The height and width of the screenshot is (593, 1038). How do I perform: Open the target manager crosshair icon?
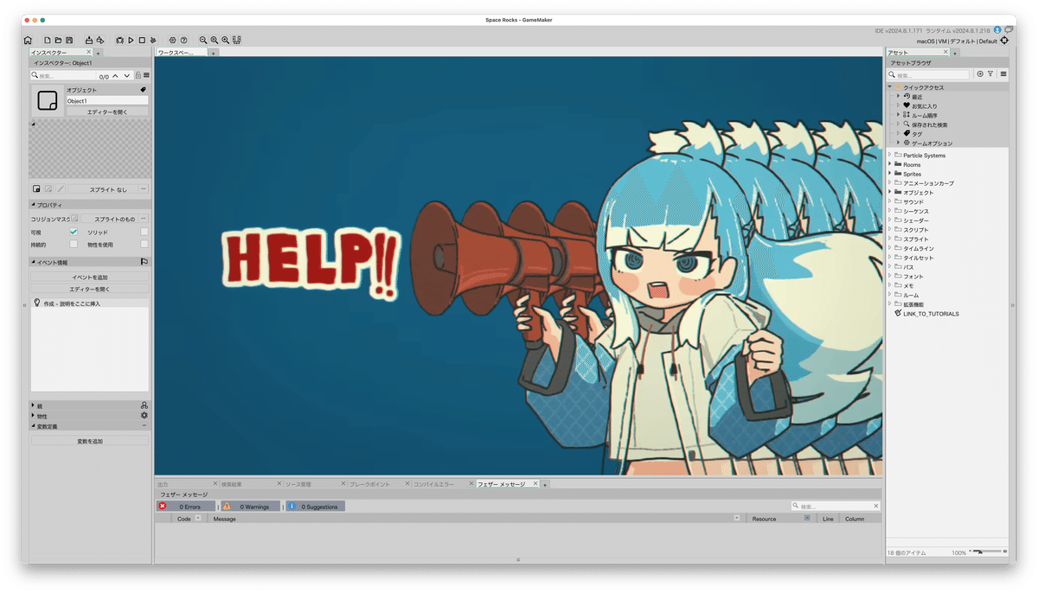coord(1004,41)
